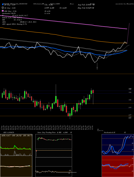
Task: Click the '-15' label in MR chart
Action: point(70,171)
